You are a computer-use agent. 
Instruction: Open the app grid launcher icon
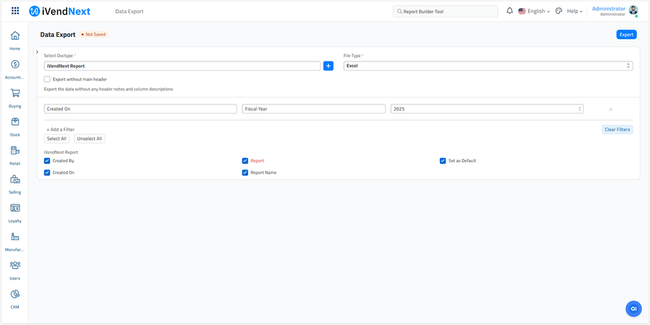point(15,11)
